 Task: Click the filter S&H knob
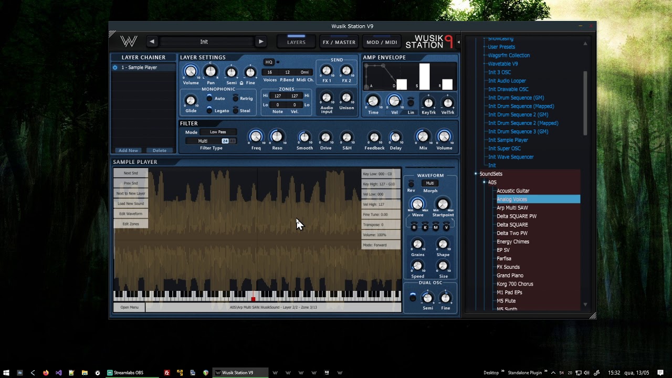pos(346,138)
